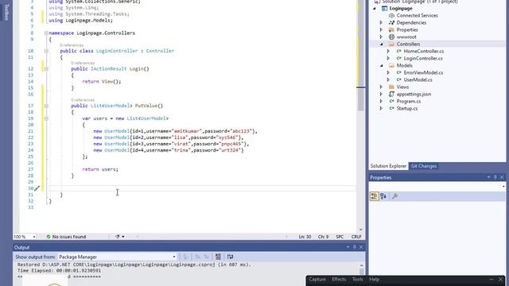Expand the UserModel.cs node
The image size is (509, 286).
pyautogui.click(x=388, y=79)
